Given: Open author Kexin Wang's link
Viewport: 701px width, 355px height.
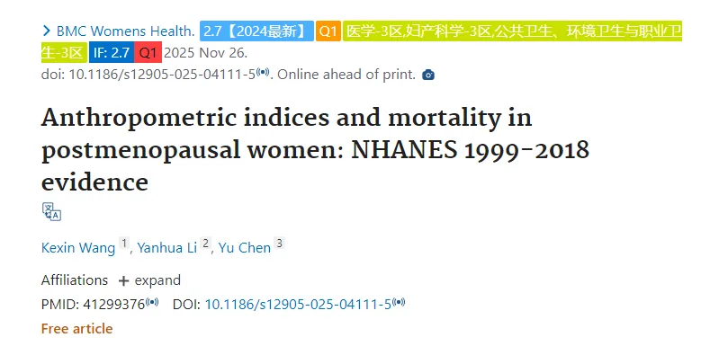Looking at the screenshot, I should (x=78, y=248).
